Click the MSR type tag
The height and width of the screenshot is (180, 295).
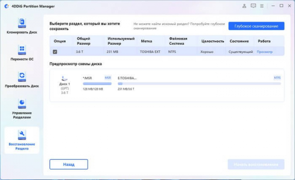[x=108, y=78]
